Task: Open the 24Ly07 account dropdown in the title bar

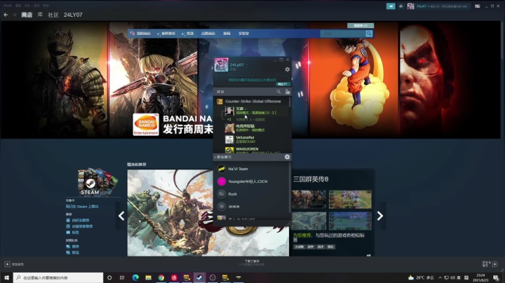Action: 441,6
